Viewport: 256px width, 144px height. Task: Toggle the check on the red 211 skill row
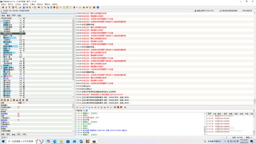point(2,76)
